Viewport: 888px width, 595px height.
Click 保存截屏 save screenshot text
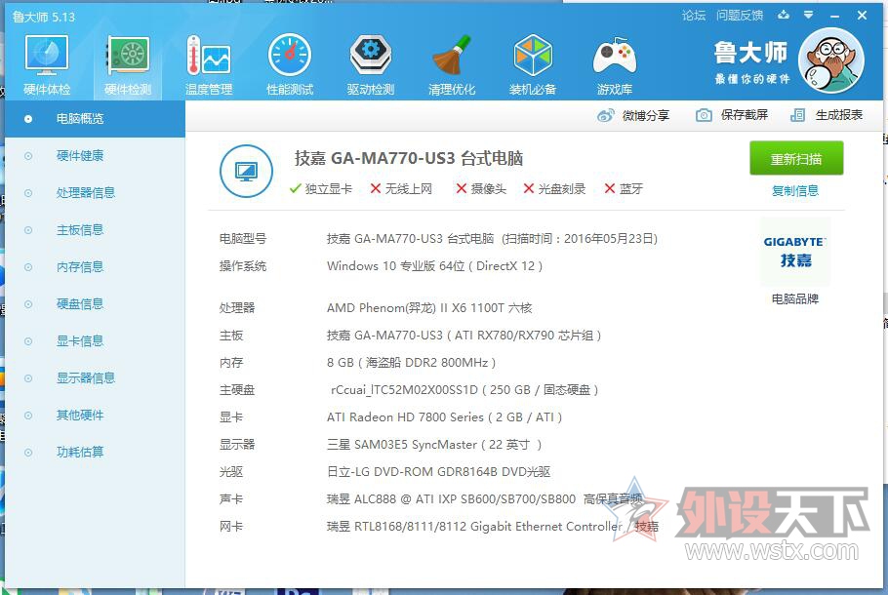tap(745, 115)
